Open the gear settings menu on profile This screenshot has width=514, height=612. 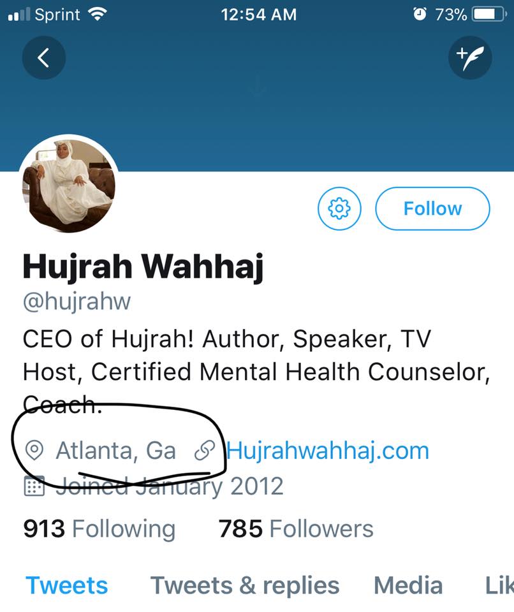coord(339,208)
